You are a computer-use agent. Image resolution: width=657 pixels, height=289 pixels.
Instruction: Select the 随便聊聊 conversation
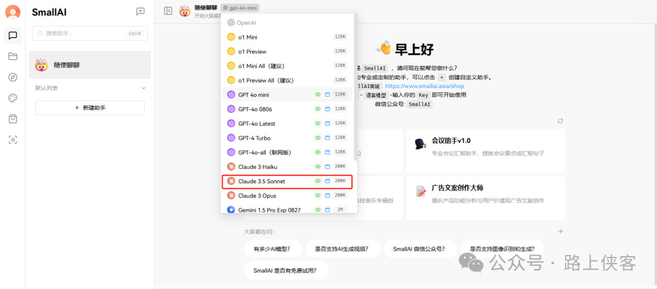(89, 65)
